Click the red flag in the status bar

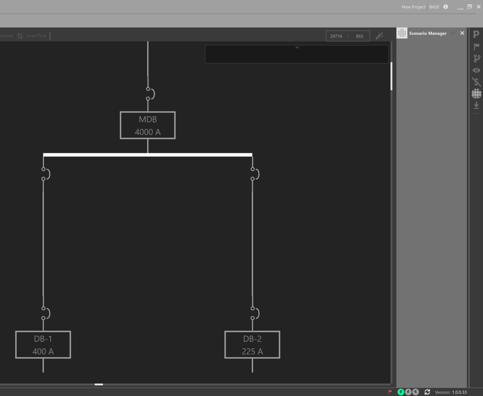pos(389,392)
